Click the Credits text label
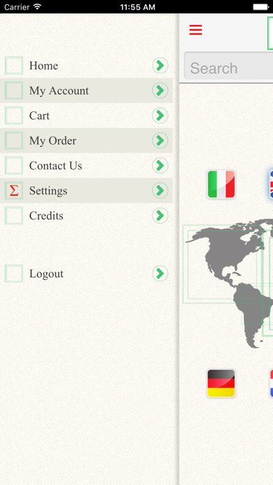Viewport: 273px width, 485px height. pyautogui.click(x=46, y=216)
